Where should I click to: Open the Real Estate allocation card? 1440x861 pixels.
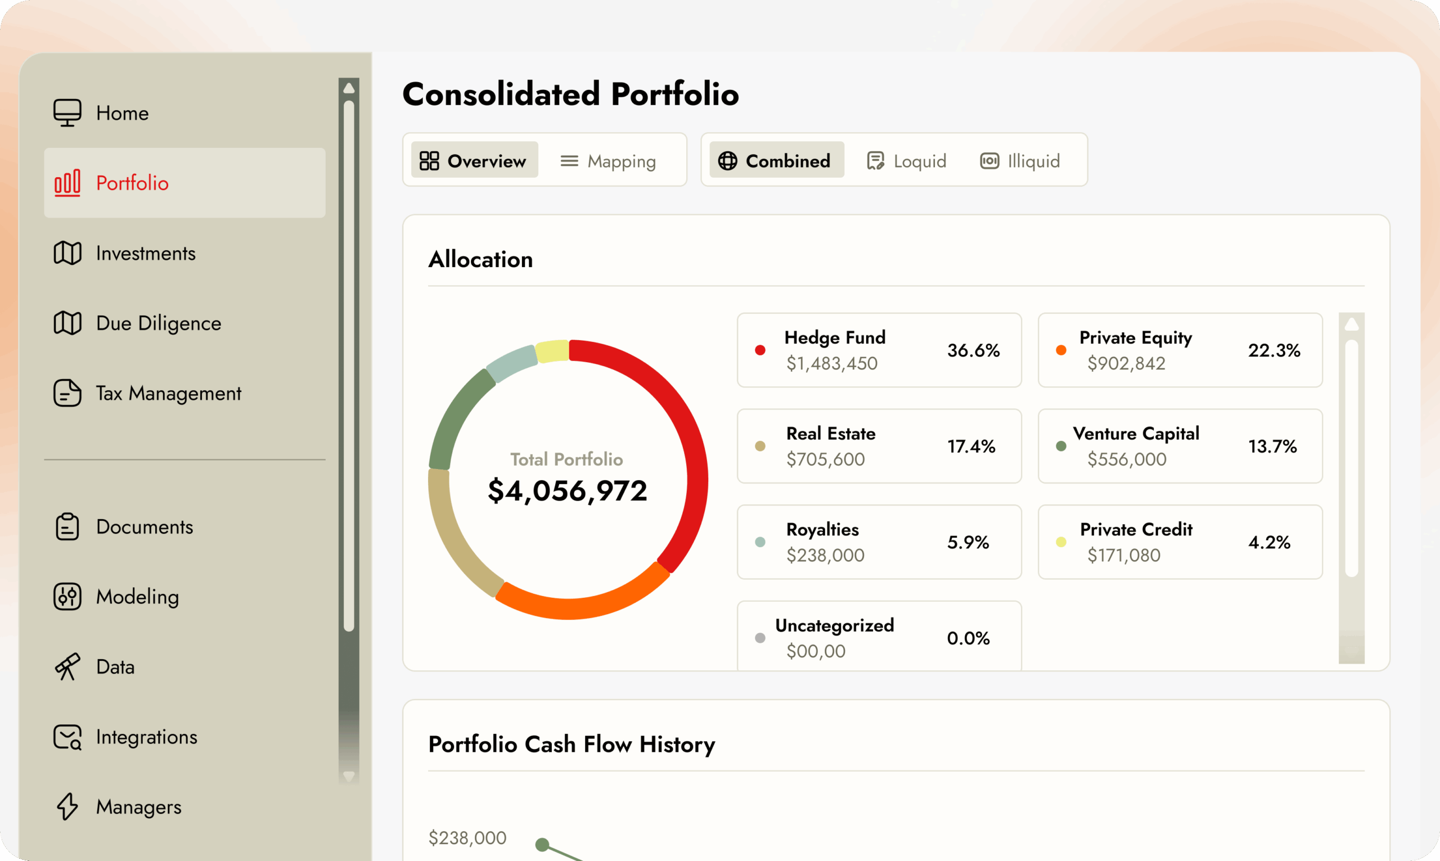pos(879,446)
